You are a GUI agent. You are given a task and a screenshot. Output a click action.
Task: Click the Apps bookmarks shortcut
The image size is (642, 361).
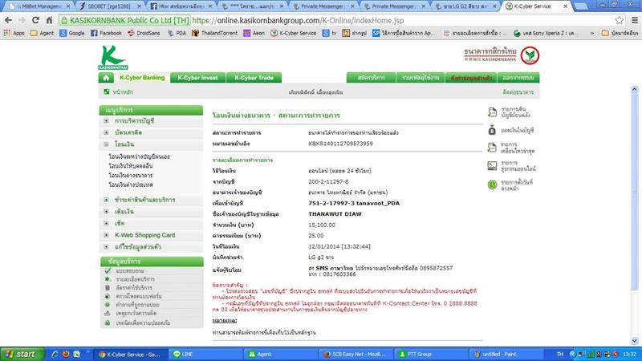coord(14,33)
